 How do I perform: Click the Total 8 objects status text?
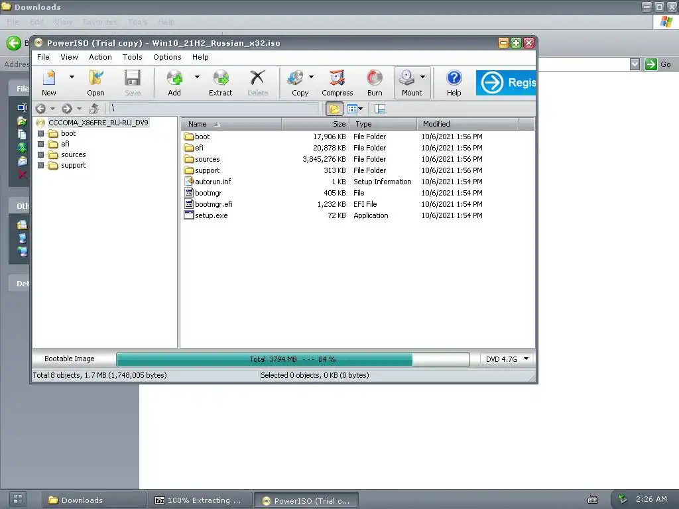[x=99, y=375]
